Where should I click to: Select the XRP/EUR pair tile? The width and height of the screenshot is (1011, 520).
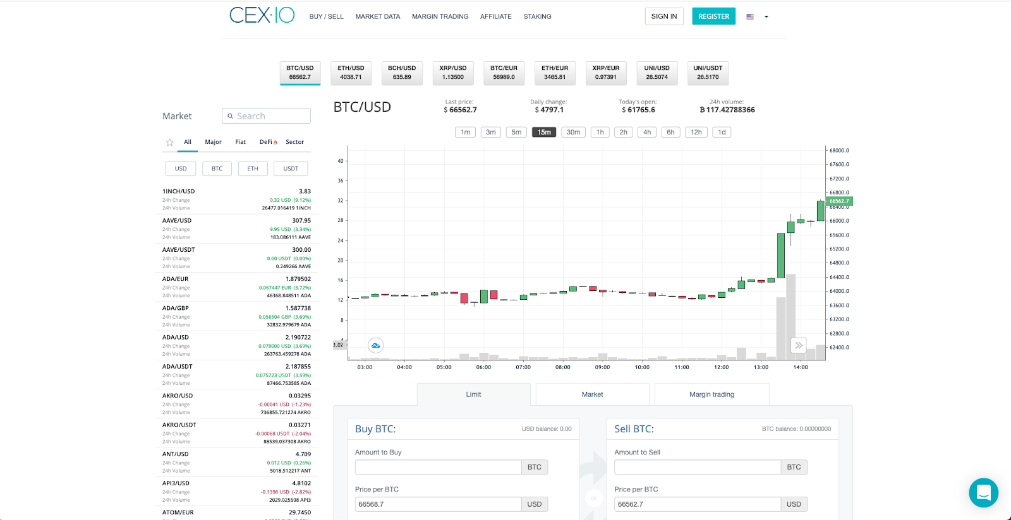pos(606,73)
